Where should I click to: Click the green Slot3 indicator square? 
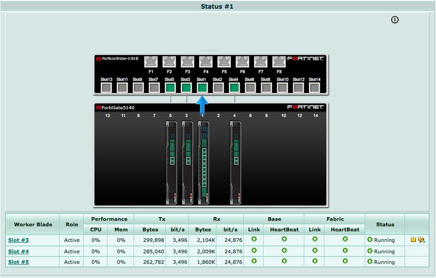click(x=186, y=88)
